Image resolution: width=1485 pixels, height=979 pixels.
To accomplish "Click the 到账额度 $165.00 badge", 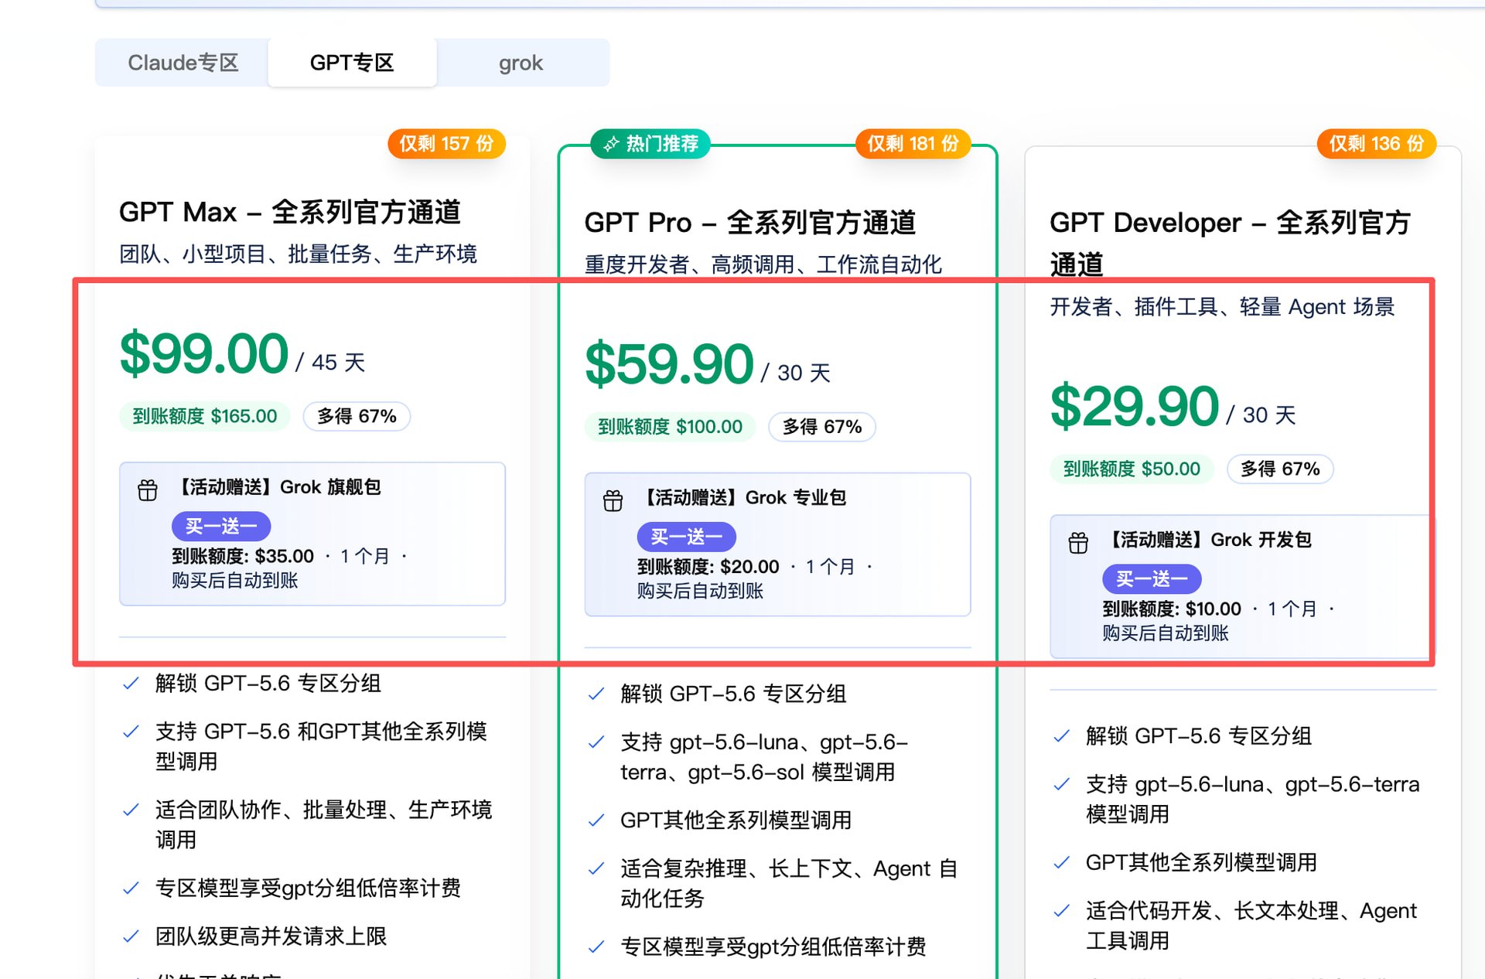I will (x=205, y=416).
